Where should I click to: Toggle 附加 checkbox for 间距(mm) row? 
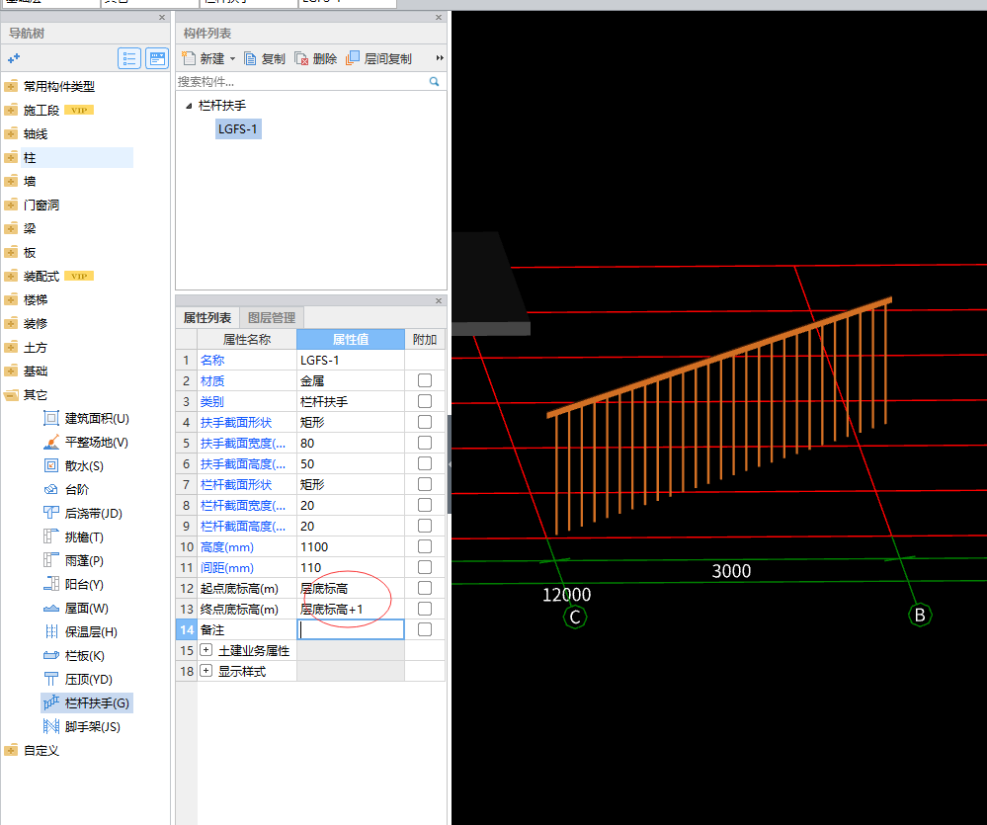pyautogui.click(x=425, y=568)
